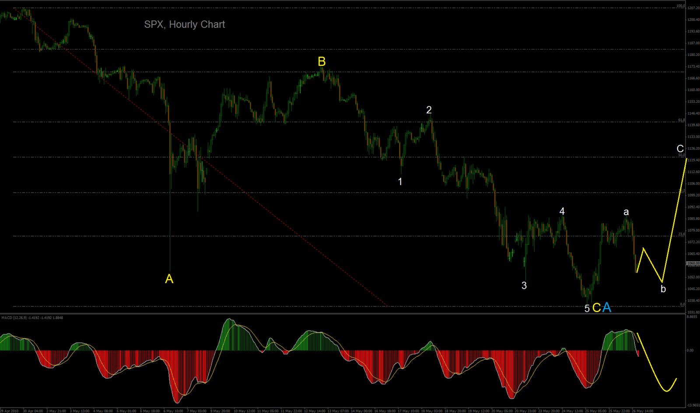Click the 1045.20 price axis label
The height and width of the screenshot is (413, 700).
point(693,289)
